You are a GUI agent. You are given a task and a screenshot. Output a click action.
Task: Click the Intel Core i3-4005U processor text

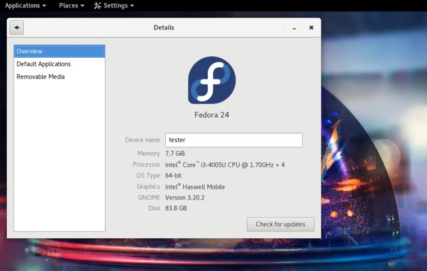coord(225,164)
